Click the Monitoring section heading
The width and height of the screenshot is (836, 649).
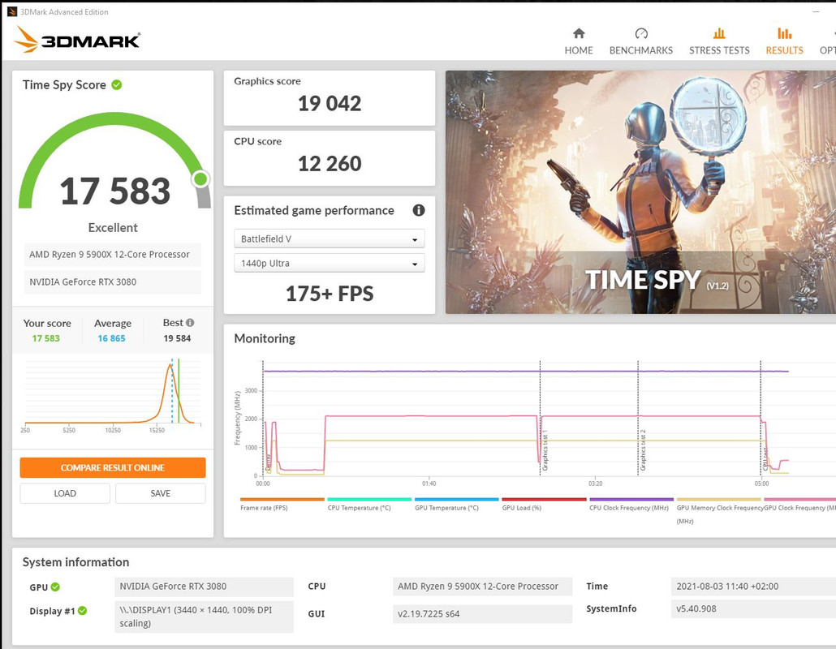pos(265,338)
